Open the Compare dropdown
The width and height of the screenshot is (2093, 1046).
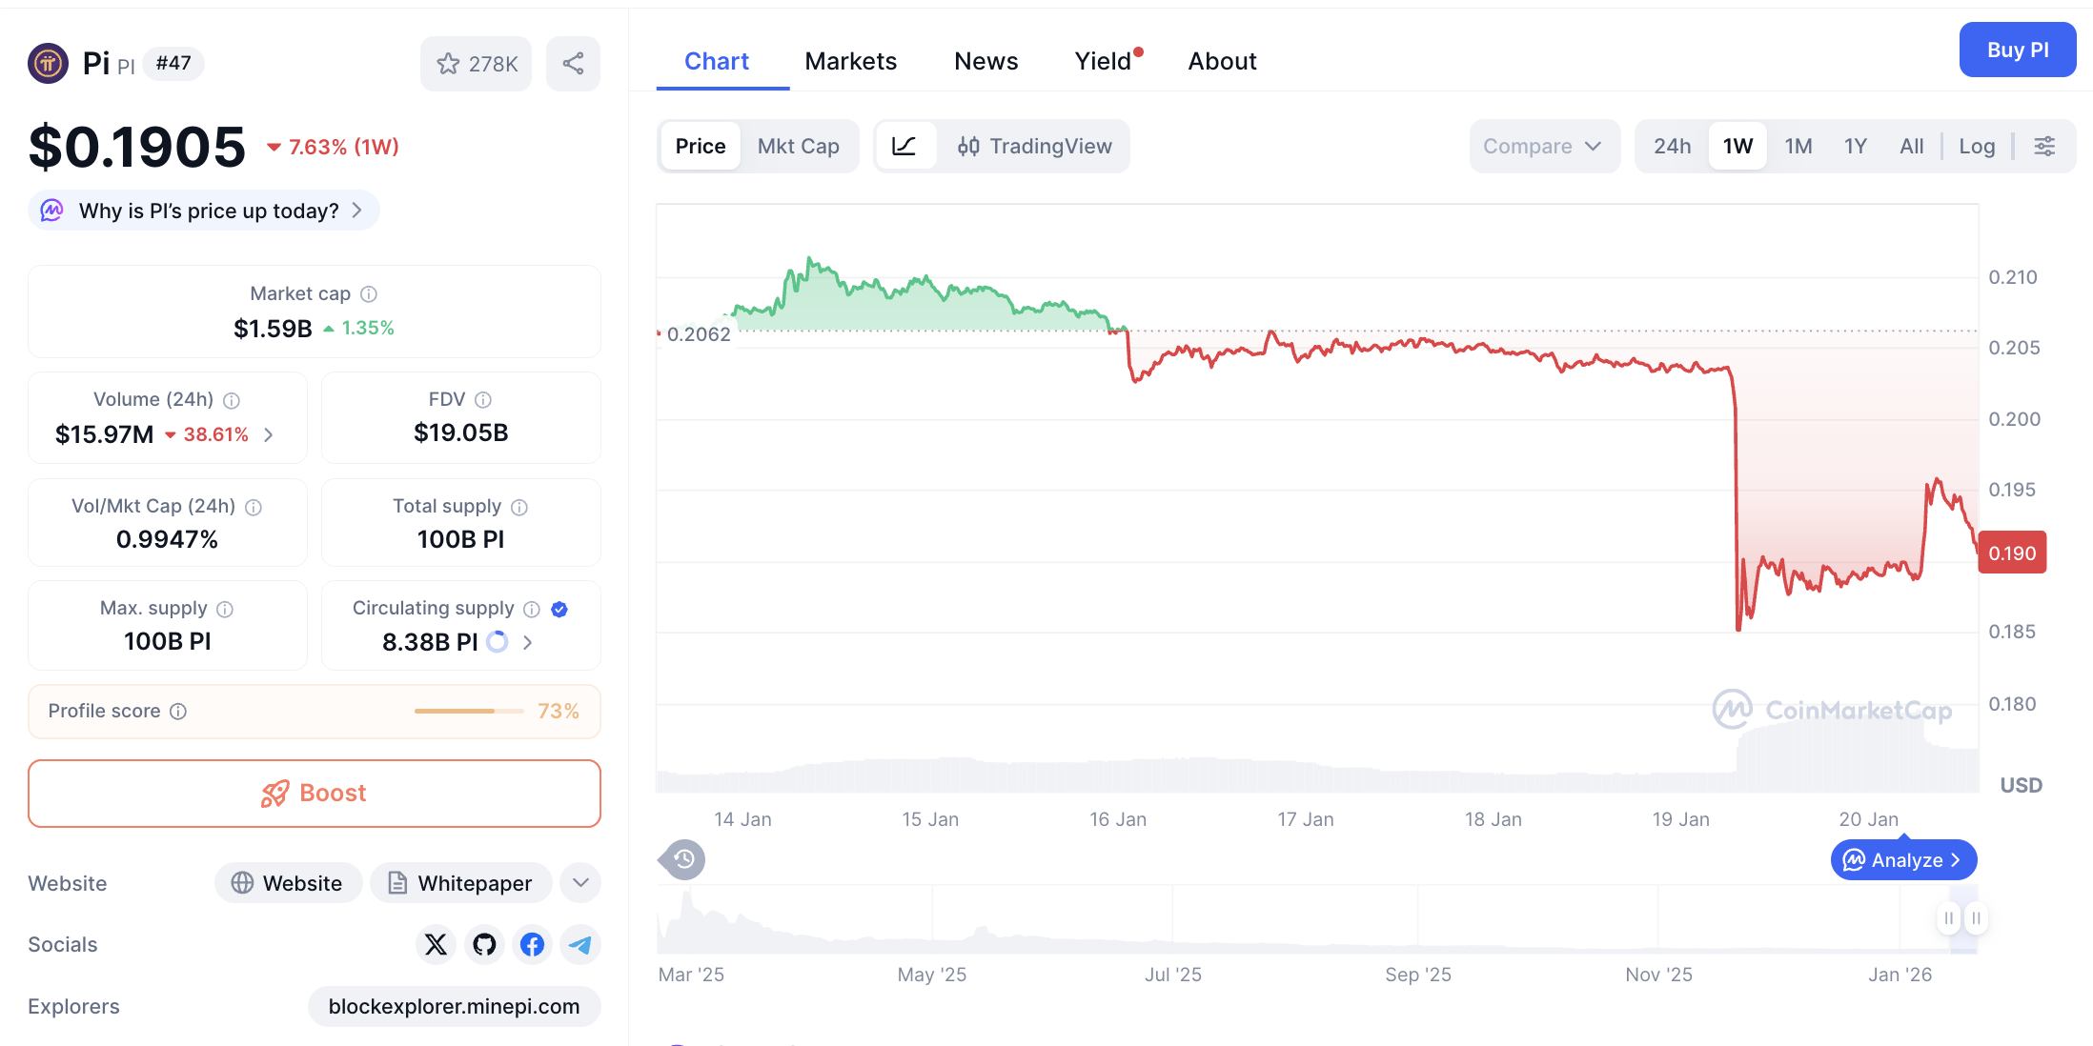pos(1544,146)
